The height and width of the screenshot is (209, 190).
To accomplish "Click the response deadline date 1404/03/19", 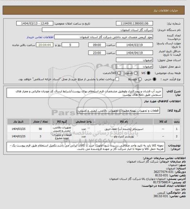I will (135, 45).
